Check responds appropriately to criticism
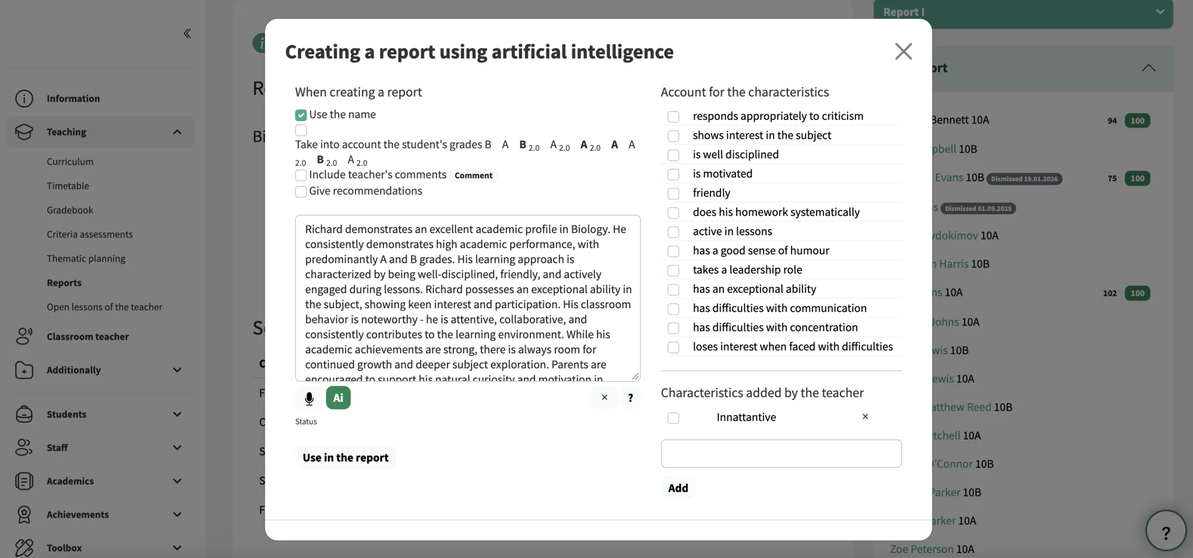The width and height of the screenshot is (1193, 558). (x=673, y=117)
